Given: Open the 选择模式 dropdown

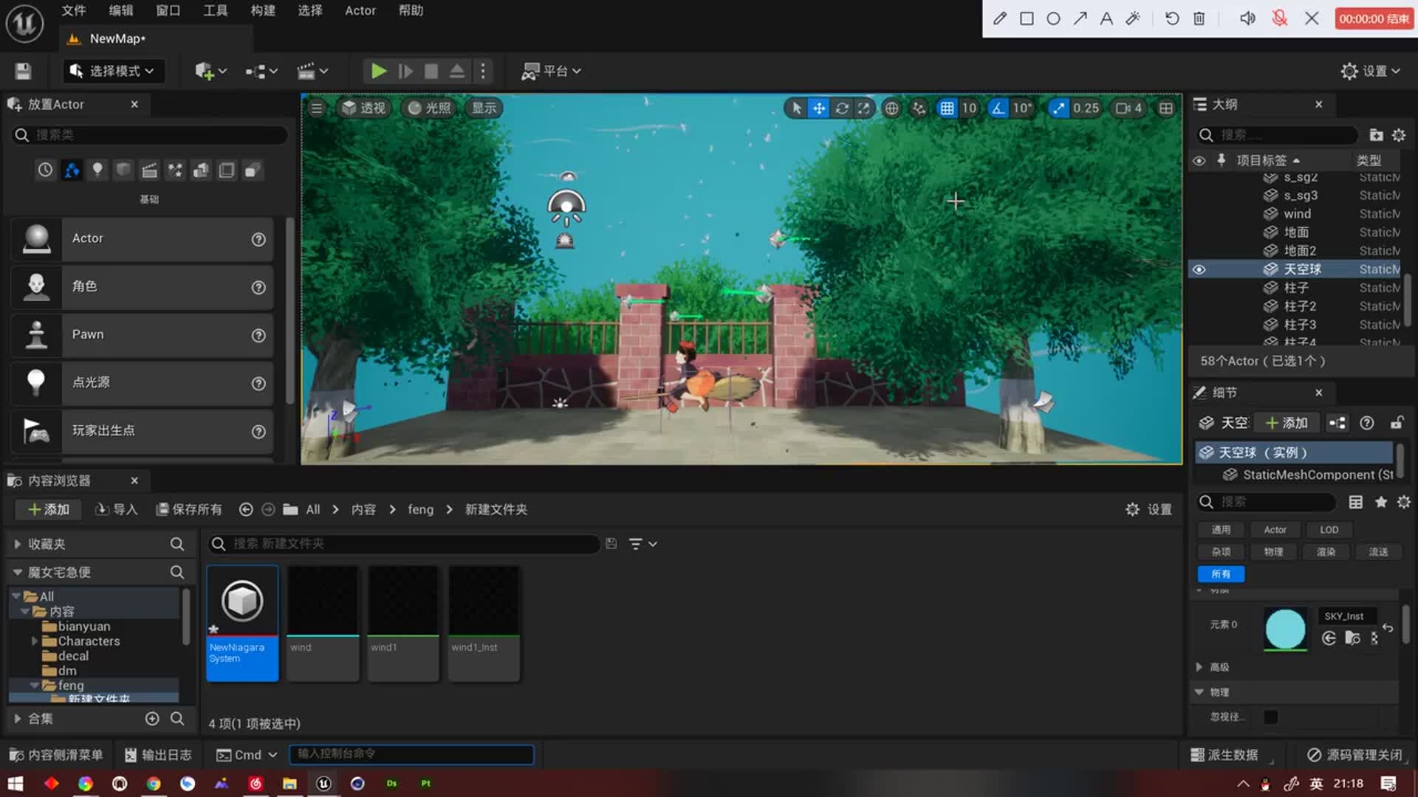Looking at the screenshot, I should point(112,71).
